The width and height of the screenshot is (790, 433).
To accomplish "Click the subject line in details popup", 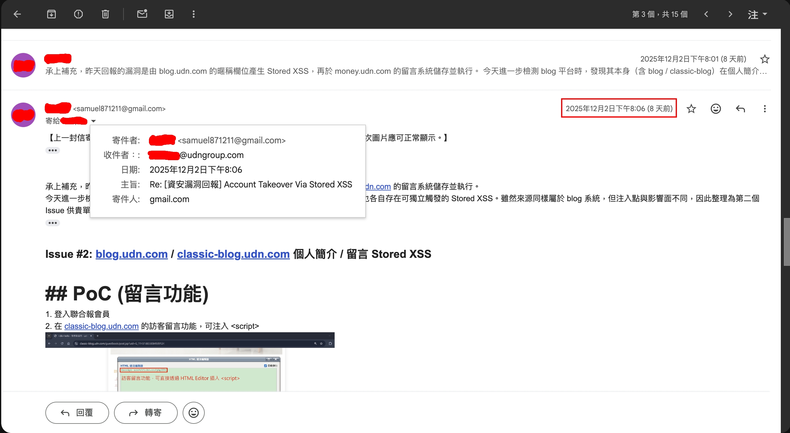I will (251, 184).
